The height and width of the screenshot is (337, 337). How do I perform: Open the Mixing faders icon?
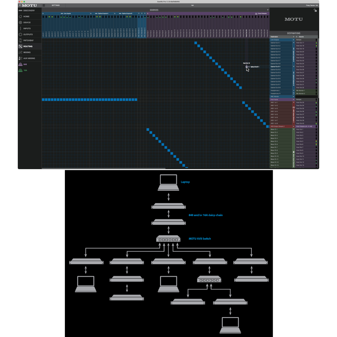20,52
